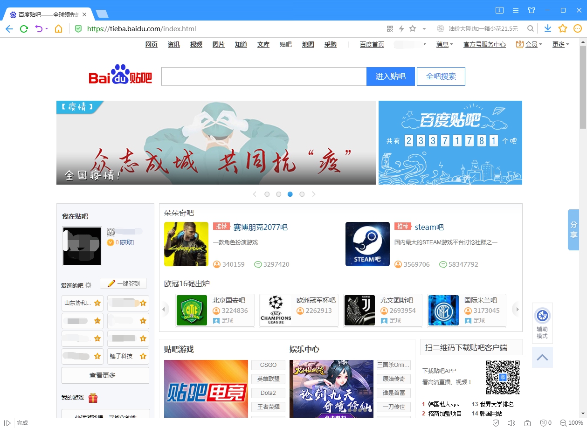This screenshot has height=428, width=587.
Task: Open the 图片 nav item
Action: (x=219, y=44)
